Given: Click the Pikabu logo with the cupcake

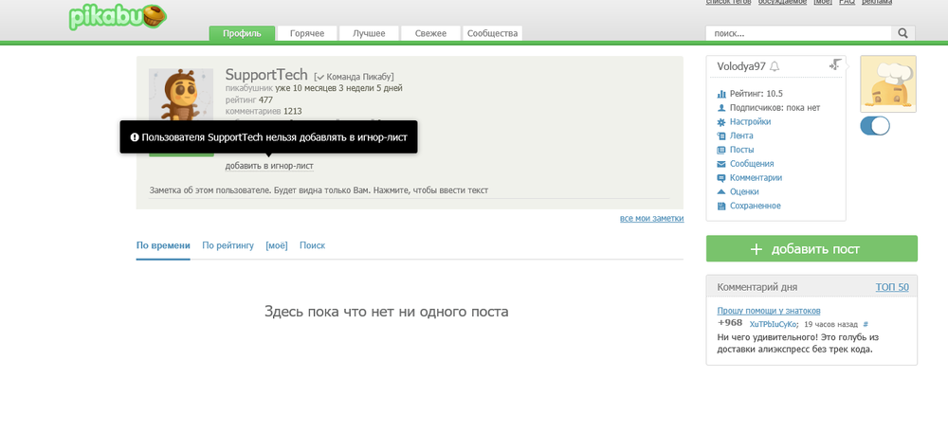Looking at the screenshot, I should coord(118,17).
